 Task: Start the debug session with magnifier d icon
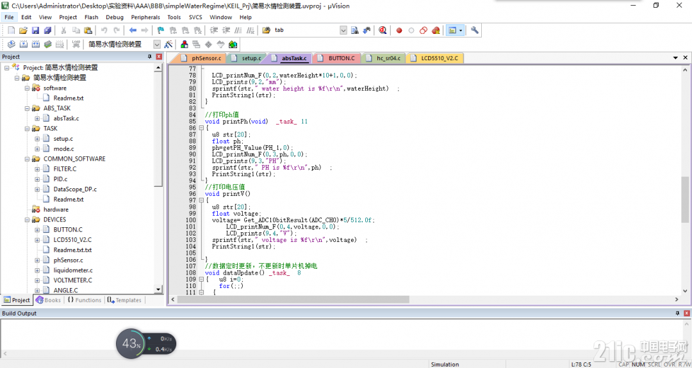click(x=383, y=31)
